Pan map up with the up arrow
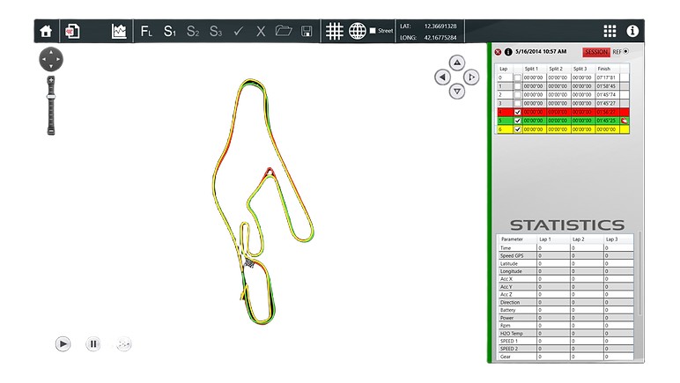The image size is (680, 383). coord(457,63)
